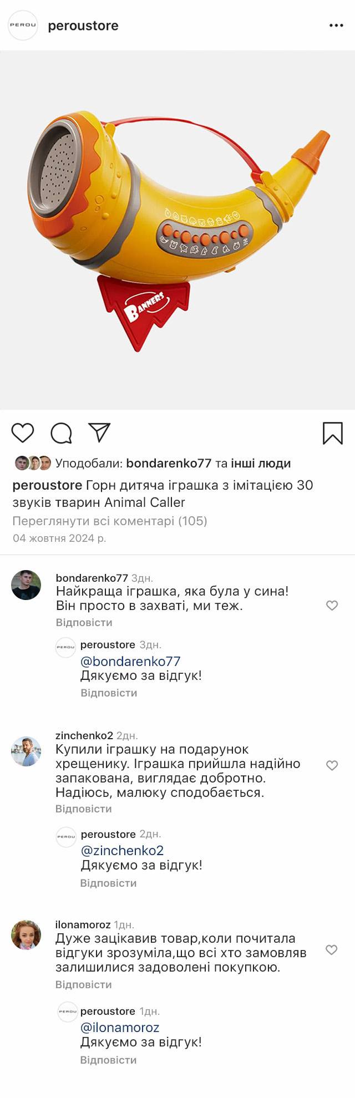The image size is (355, 1098).
Task: Click the Perou logo avatar in the header
Action: [23, 26]
